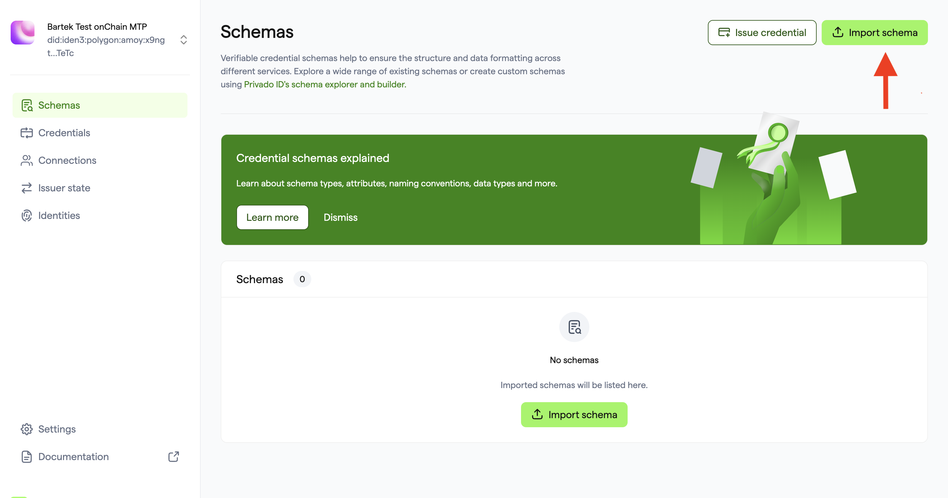Open the Bartek Test onChain MTP selector

[100, 40]
